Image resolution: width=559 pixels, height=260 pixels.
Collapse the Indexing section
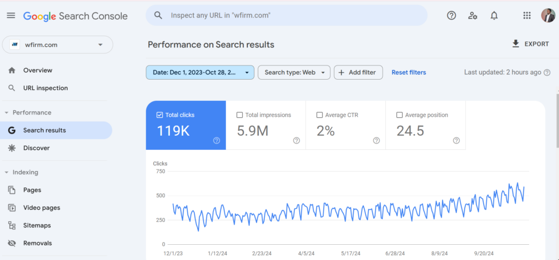tap(7, 172)
